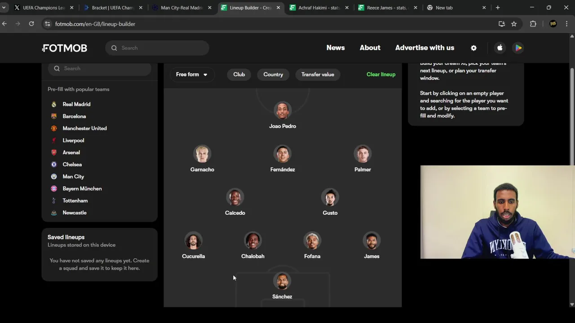575x323 pixels.
Task: Select Chalobah player avatar
Action: pyautogui.click(x=253, y=241)
